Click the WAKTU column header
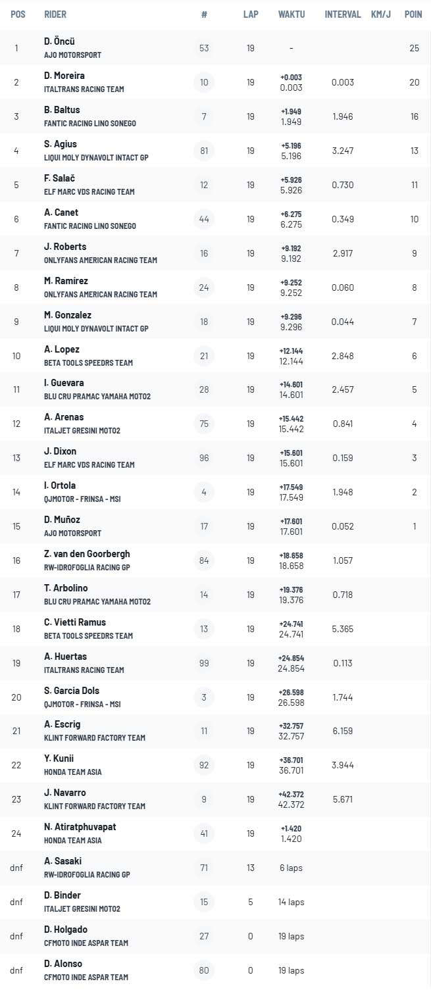The height and width of the screenshot is (992, 431). (x=292, y=14)
